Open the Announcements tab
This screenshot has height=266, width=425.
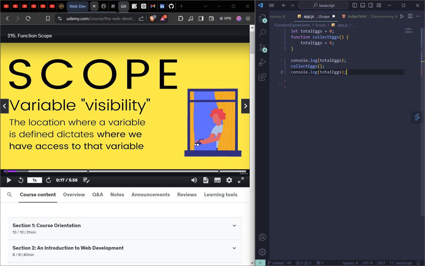pos(151,194)
